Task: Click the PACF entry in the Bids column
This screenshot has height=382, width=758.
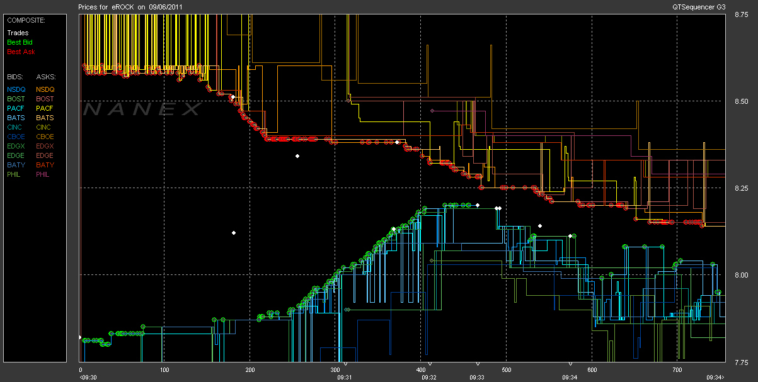Action: tap(15, 108)
